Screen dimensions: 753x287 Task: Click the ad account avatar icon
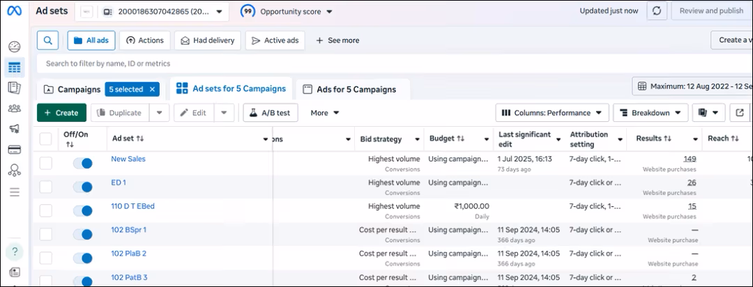point(86,12)
